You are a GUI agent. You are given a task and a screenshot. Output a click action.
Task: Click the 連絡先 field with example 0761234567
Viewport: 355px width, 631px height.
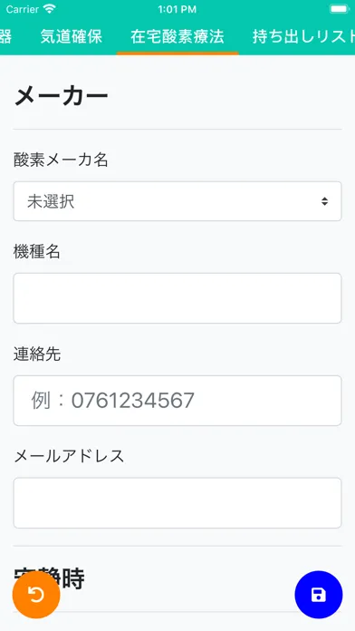[177, 401]
